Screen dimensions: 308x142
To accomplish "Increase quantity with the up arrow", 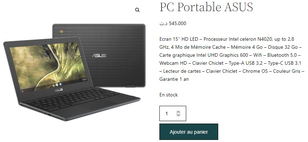I will pyautogui.click(x=178, y=112).
